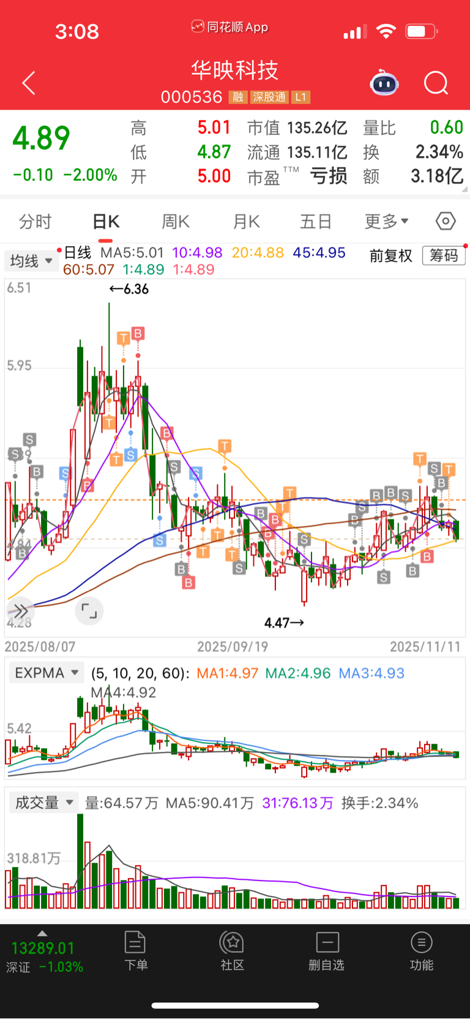Tap the purple 10:4.98 MA value
Viewport: 470px width, 1019px height.
click(197, 253)
